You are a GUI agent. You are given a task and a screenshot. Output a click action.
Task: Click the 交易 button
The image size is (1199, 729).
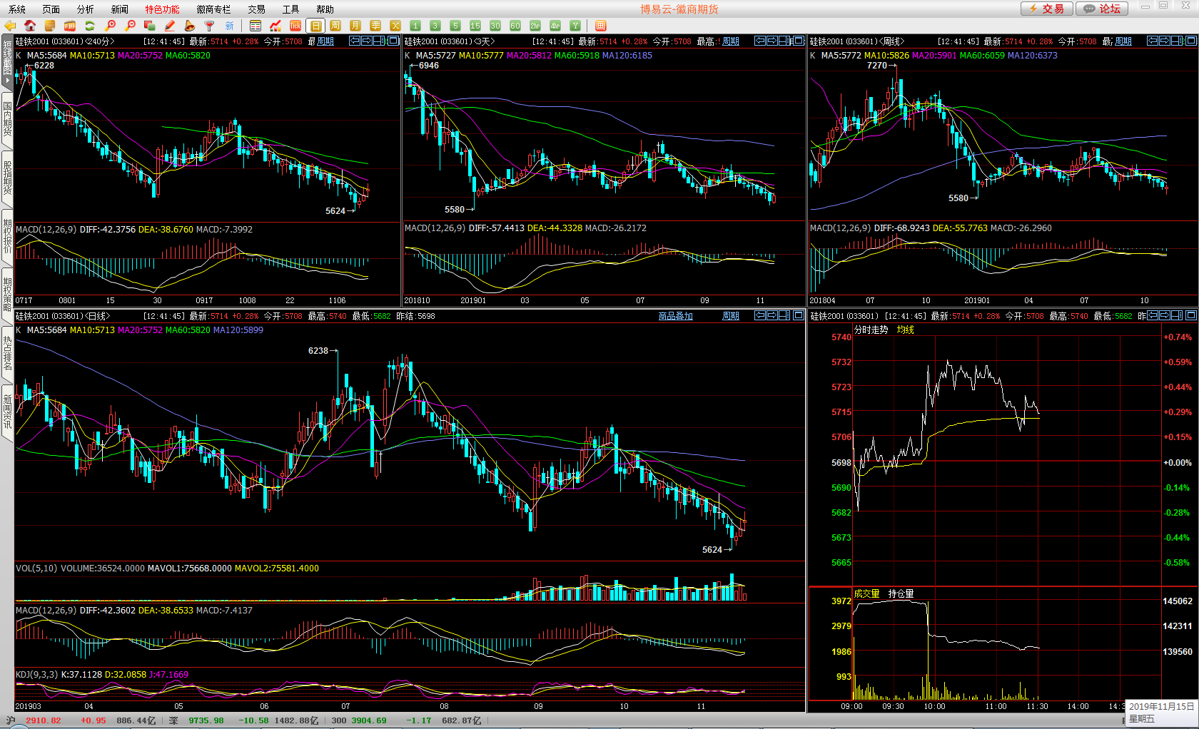point(1046,9)
